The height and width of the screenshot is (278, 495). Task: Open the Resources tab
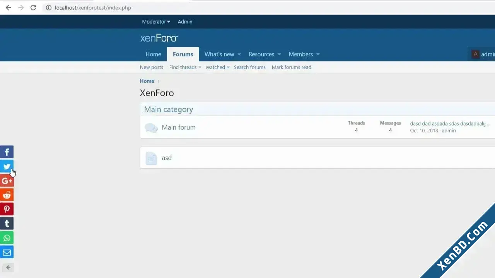(x=261, y=54)
